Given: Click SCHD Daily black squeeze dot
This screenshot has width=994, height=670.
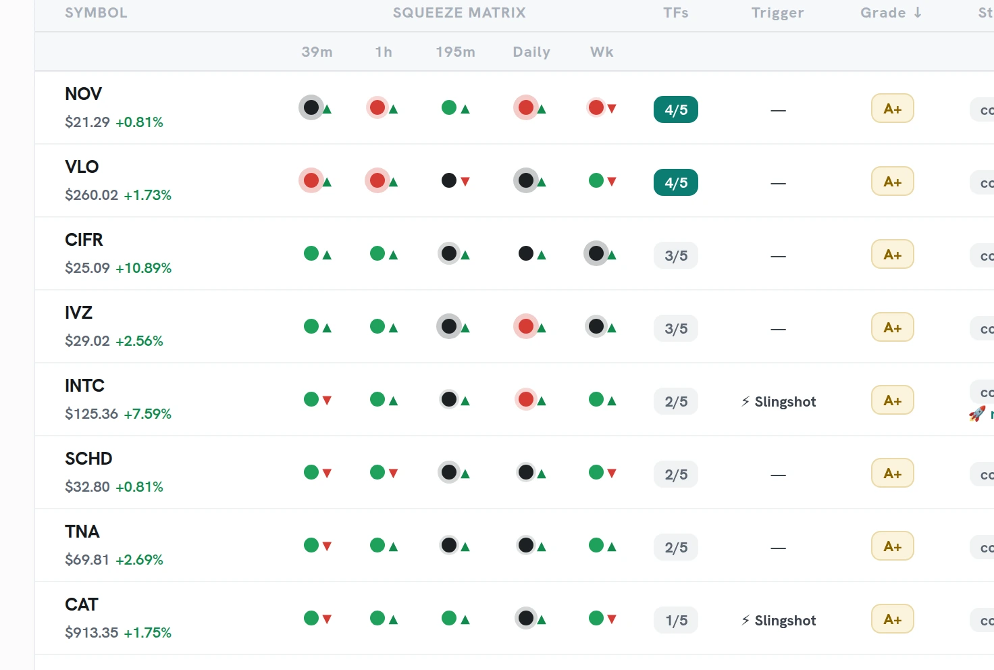Looking at the screenshot, I should [x=526, y=472].
